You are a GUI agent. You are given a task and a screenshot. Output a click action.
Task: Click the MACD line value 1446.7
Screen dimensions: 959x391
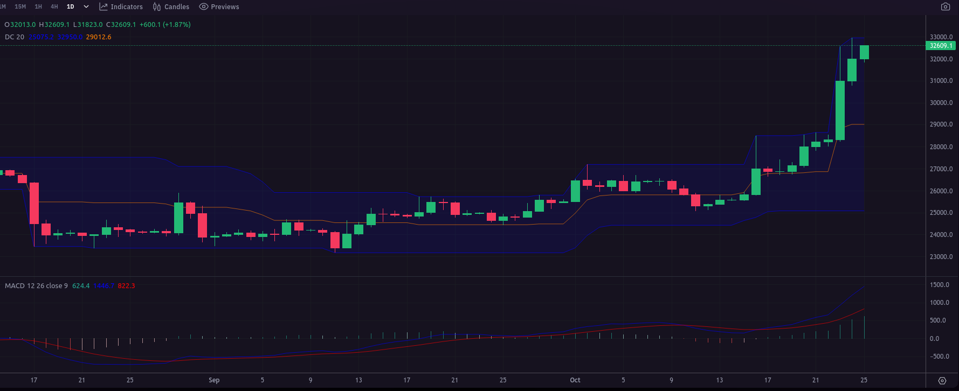coord(104,286)
